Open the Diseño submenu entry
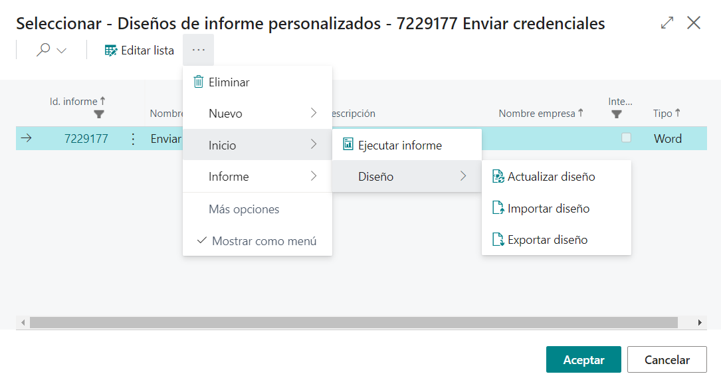This screenshot has height=384, width=721. click(x=406, y=177)
